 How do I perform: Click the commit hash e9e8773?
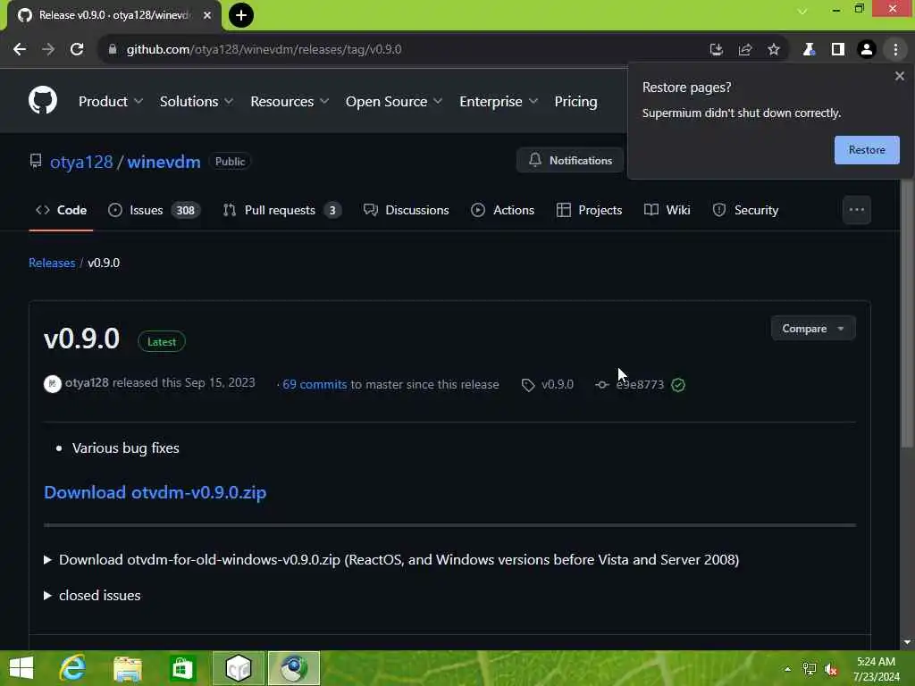pyautogui.click(x=640, y=384)
